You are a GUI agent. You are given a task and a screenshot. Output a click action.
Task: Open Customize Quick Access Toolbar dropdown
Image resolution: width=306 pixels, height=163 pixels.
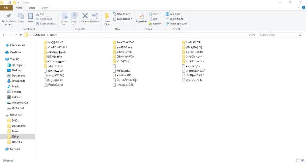point(18,2)
